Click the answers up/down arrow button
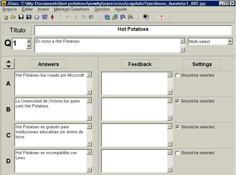 (x=9, y=64)
